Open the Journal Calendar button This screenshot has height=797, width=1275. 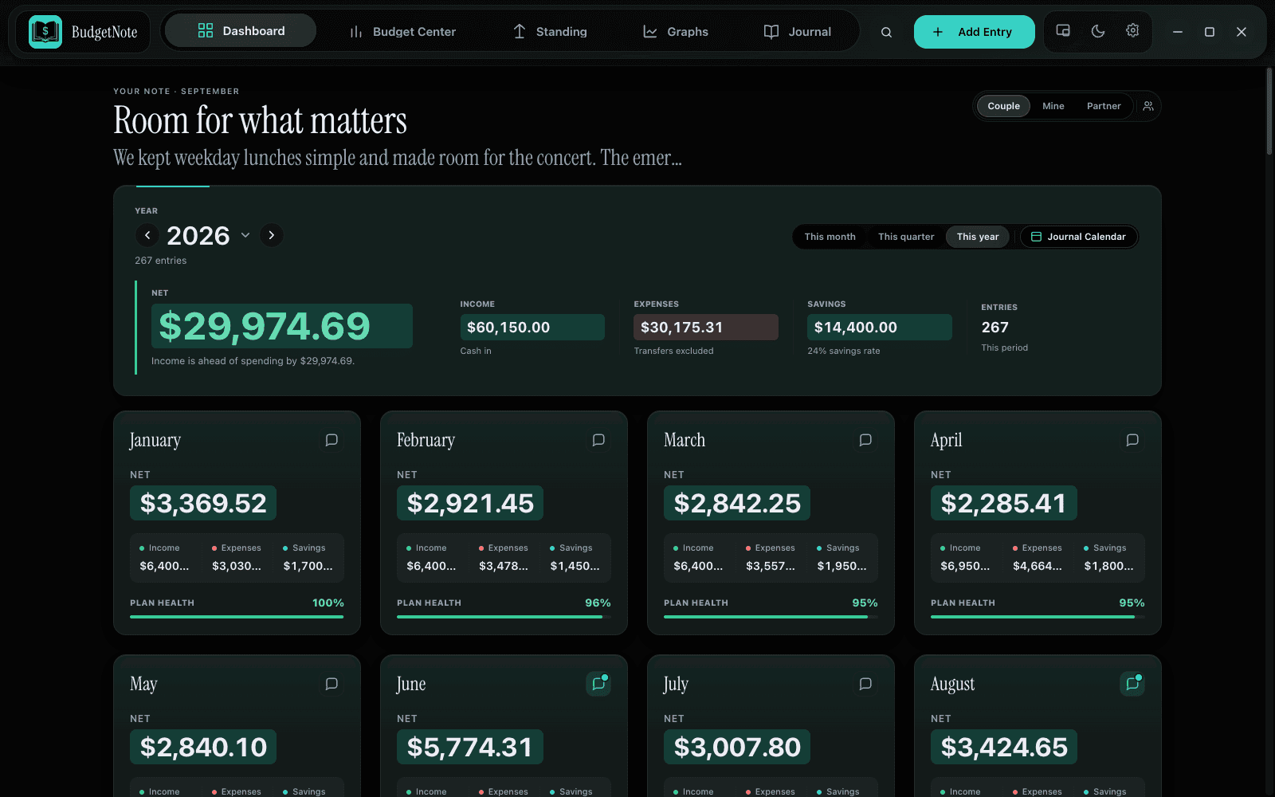click(1078, 237)
